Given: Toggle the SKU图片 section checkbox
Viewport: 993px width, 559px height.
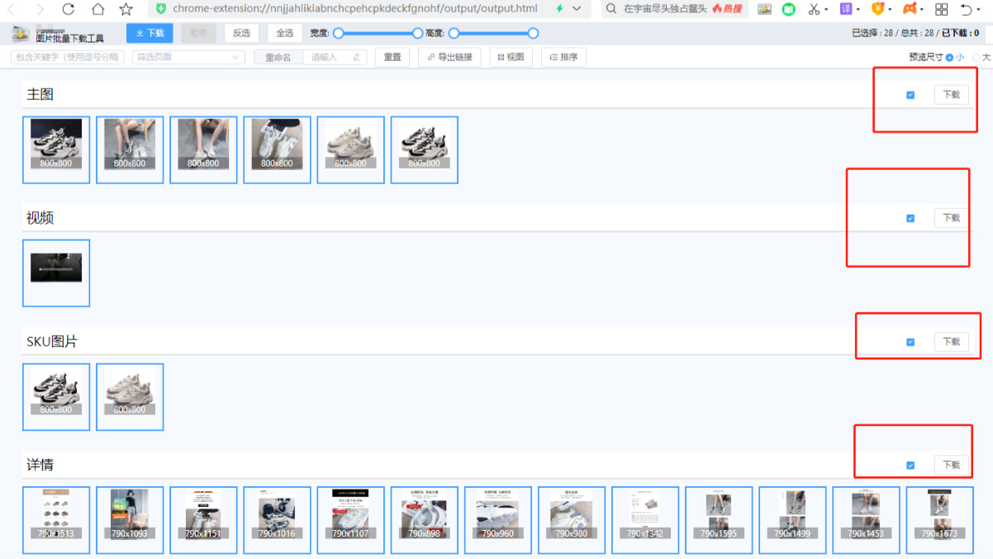Looking at the screenshot, I should click(x=910, y=342).
